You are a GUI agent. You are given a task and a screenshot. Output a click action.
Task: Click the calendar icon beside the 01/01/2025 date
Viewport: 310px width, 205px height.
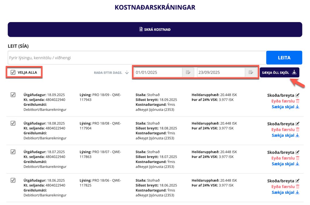[188, 73]
